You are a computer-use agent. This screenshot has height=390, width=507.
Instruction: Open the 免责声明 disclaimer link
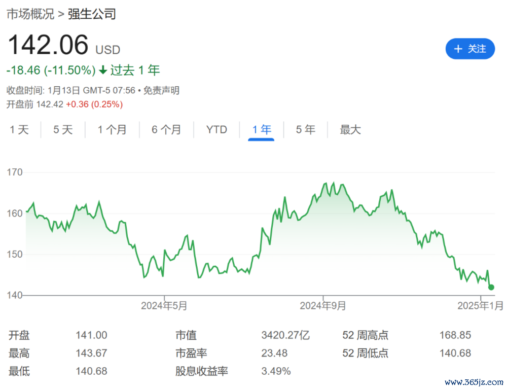161,90
